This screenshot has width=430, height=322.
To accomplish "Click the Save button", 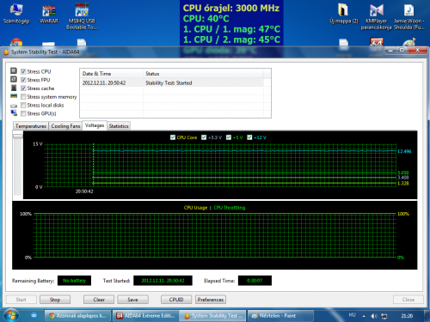I will click(x=132, y=300).
